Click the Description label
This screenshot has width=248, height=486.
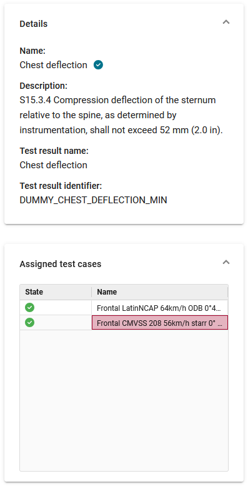(43, 86)
